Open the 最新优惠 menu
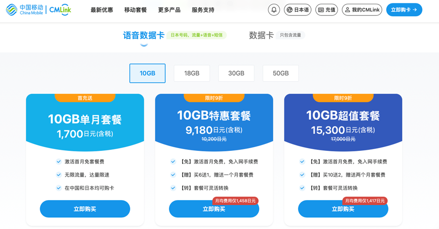 102,10
